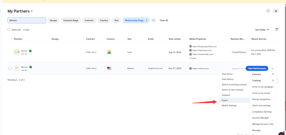
Task: Open the bar chart report icon button
Action: click(x=276, y=11)
